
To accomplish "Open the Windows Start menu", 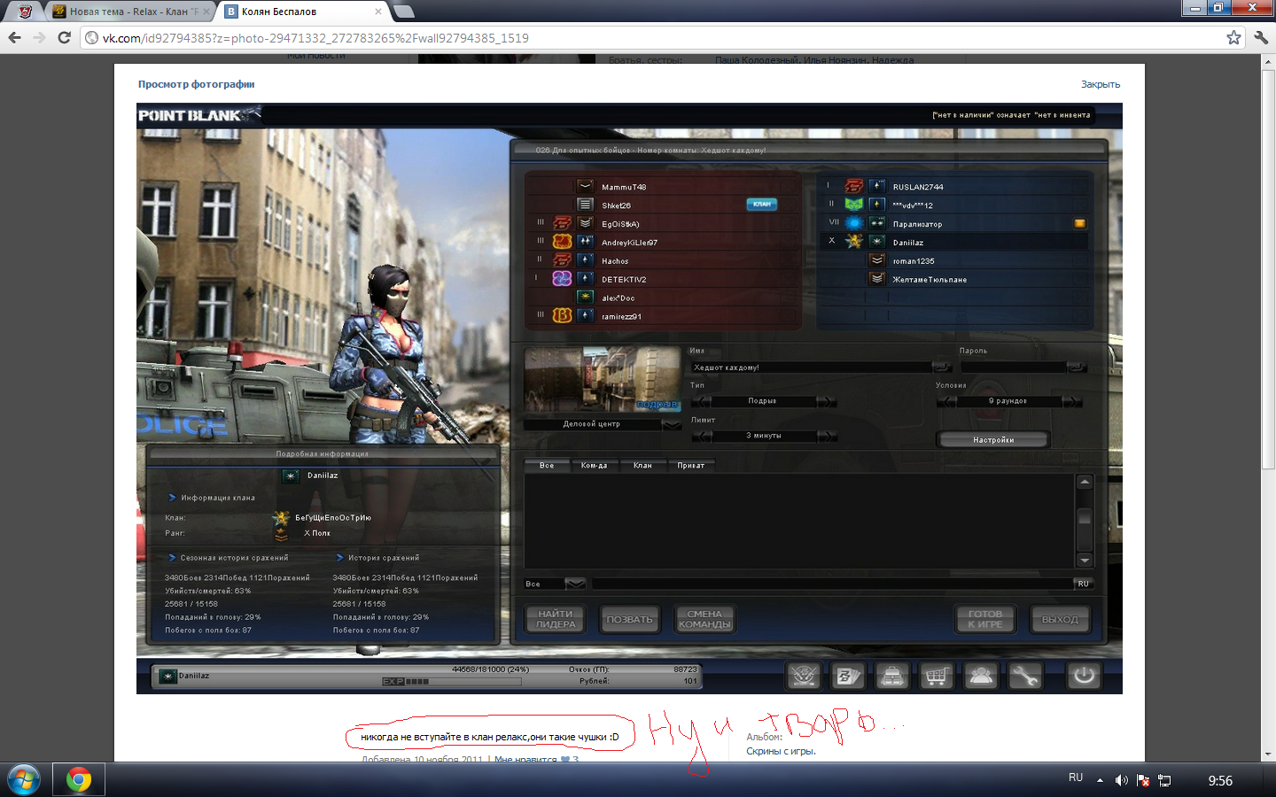I will coord(23,780).
